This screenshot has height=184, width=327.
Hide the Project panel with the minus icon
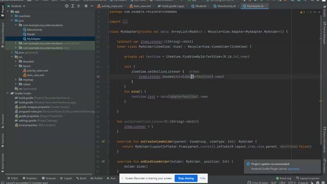tap(92, 6)
